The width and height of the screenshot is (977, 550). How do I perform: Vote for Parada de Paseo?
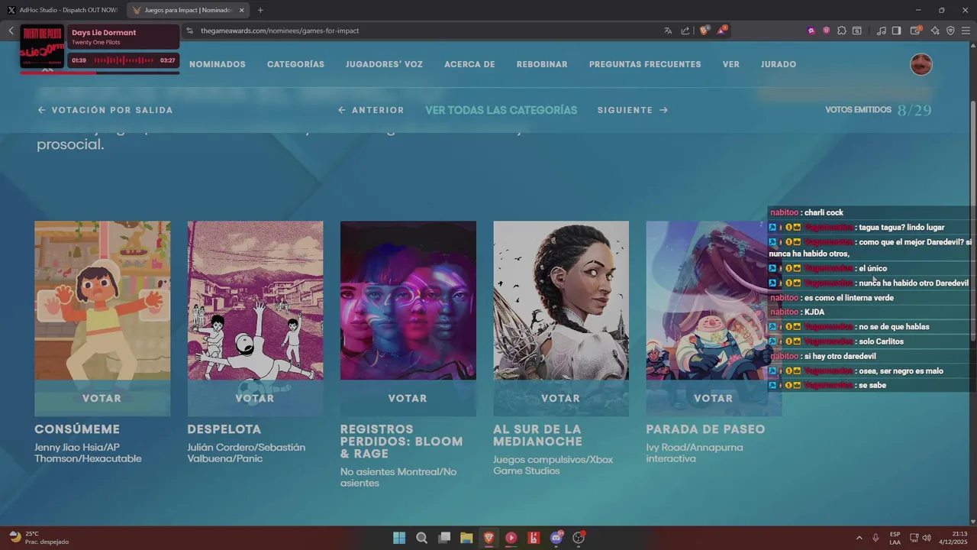pos(714,398)
